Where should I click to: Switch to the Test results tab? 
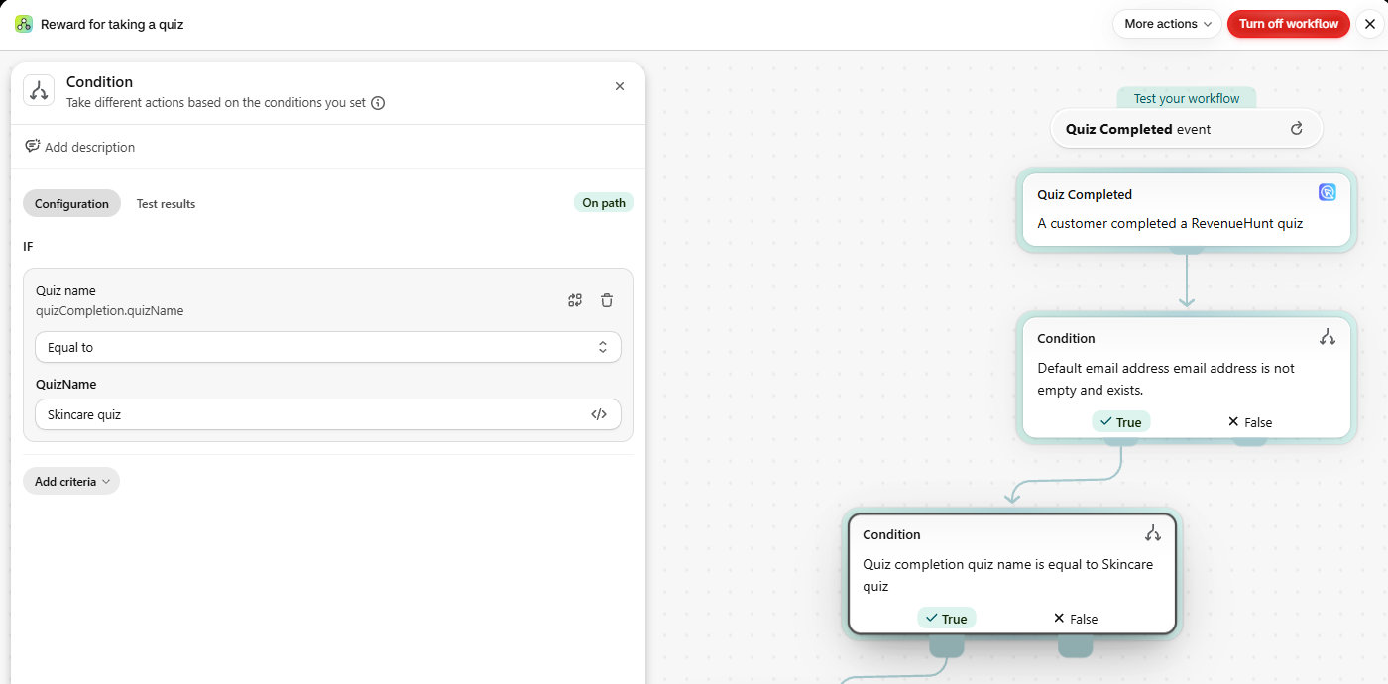tap(166, 204)
